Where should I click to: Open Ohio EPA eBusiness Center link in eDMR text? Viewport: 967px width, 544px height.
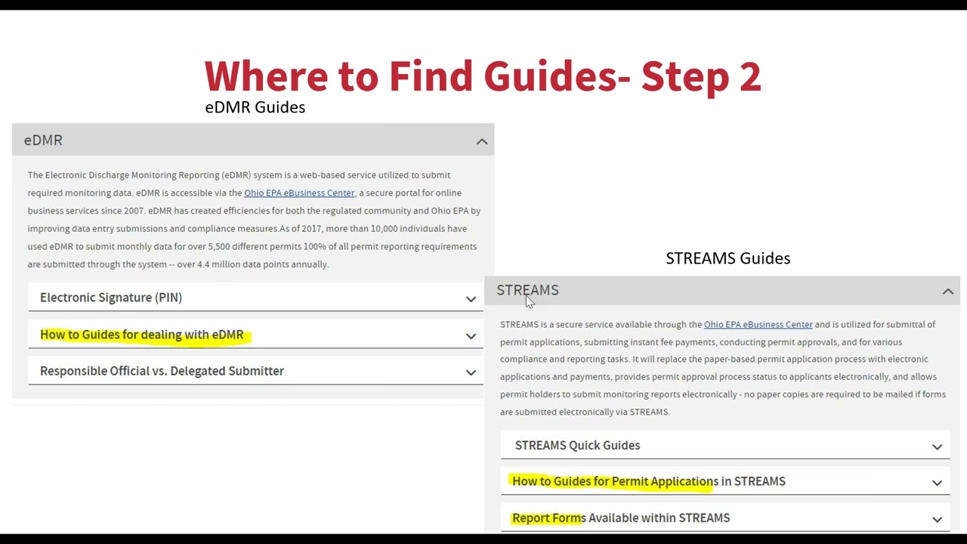(299, 193)
